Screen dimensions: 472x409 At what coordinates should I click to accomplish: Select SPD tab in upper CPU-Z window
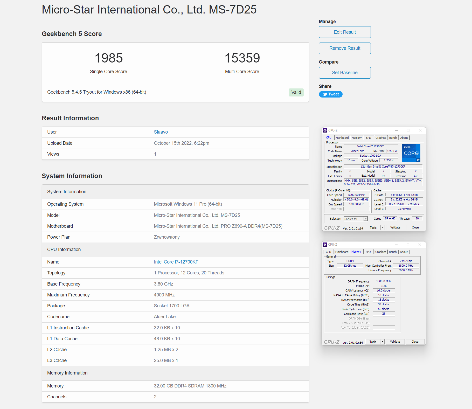pyautogui.click(x=368, y=138)
